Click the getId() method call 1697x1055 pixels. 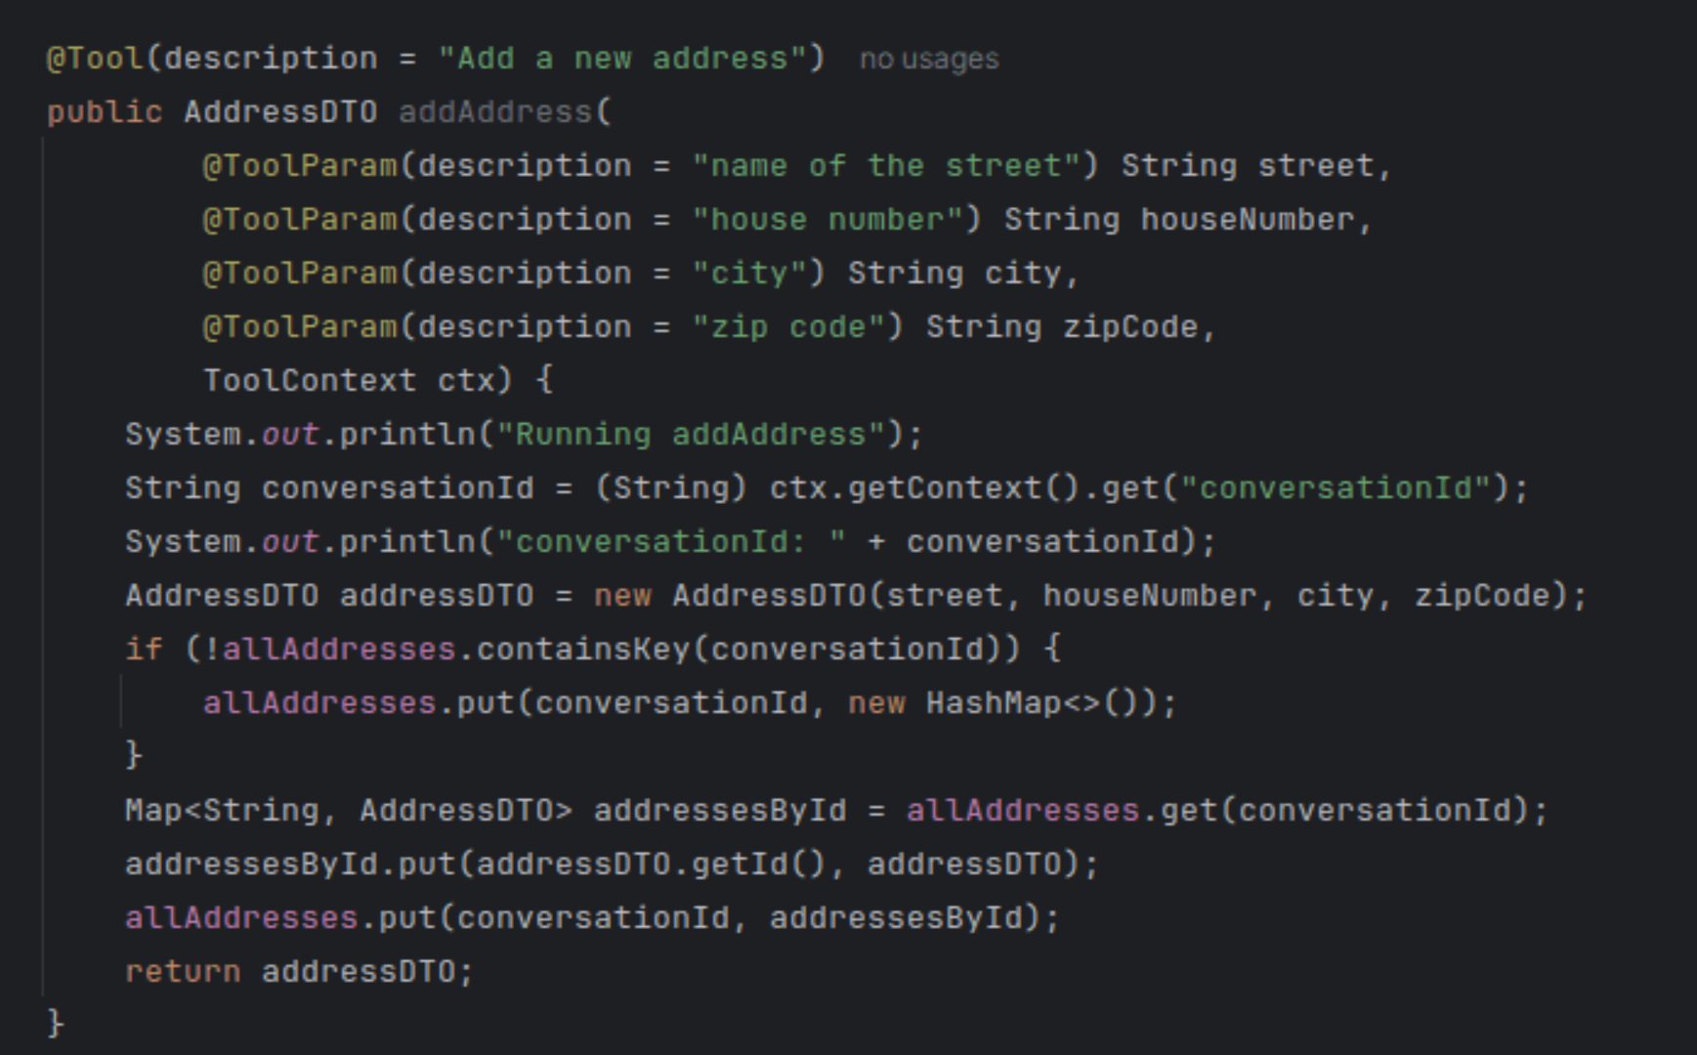[x=758, y=865]
